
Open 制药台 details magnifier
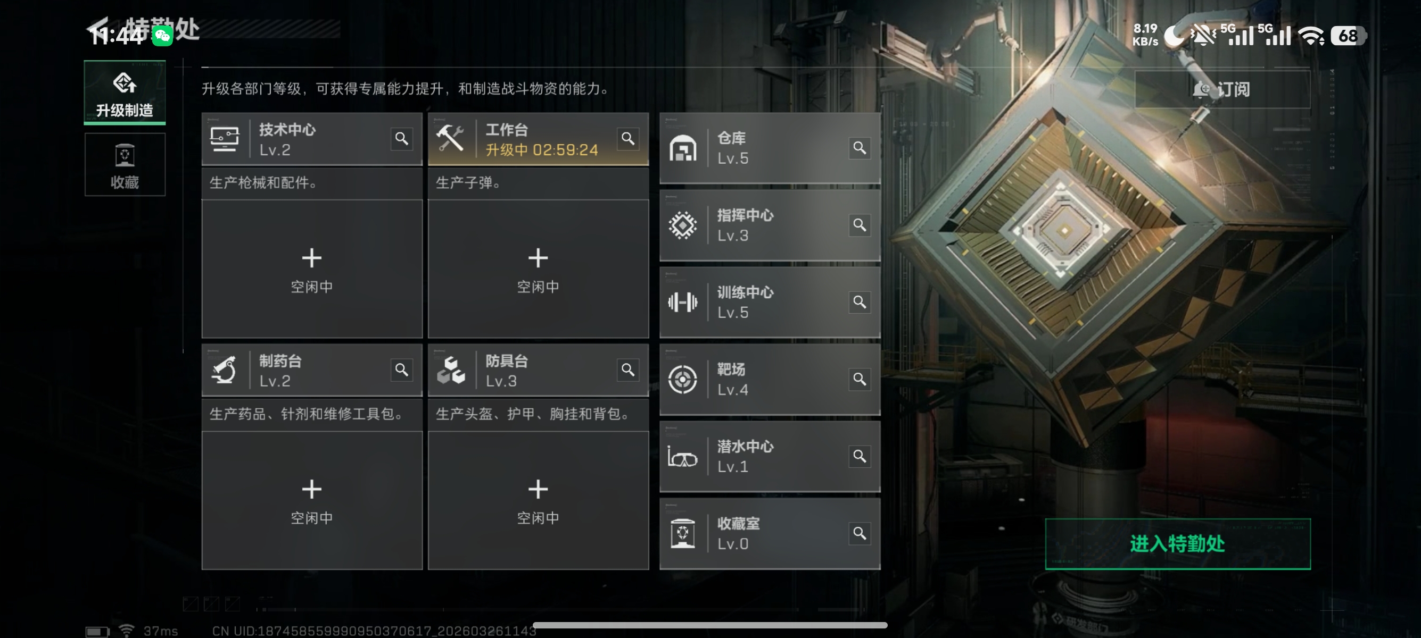(402, 370)
